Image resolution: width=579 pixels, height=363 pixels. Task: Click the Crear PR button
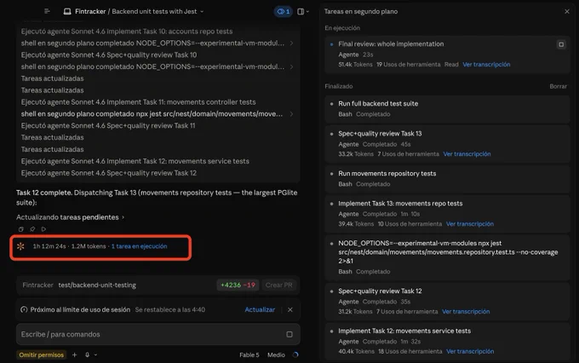[278, 285]
